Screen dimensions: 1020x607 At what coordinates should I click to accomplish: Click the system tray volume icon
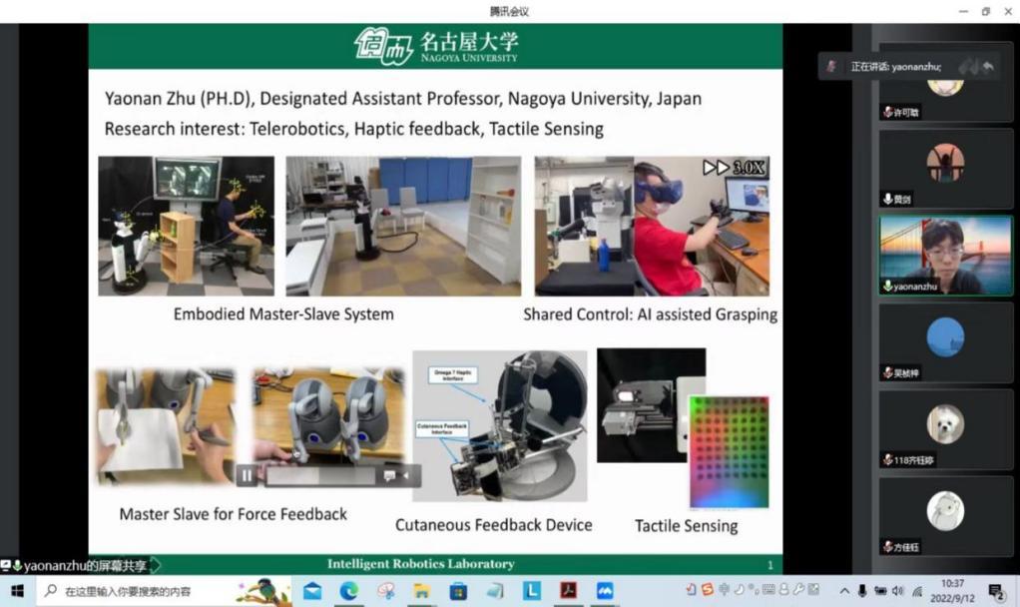point(897,591)
